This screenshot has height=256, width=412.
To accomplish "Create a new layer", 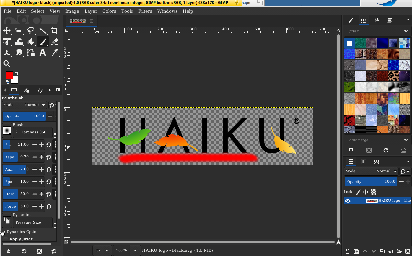I will tap(347, 251).
